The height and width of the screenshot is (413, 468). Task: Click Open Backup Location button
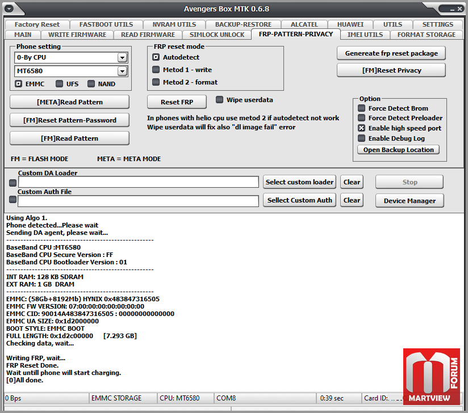398,150
